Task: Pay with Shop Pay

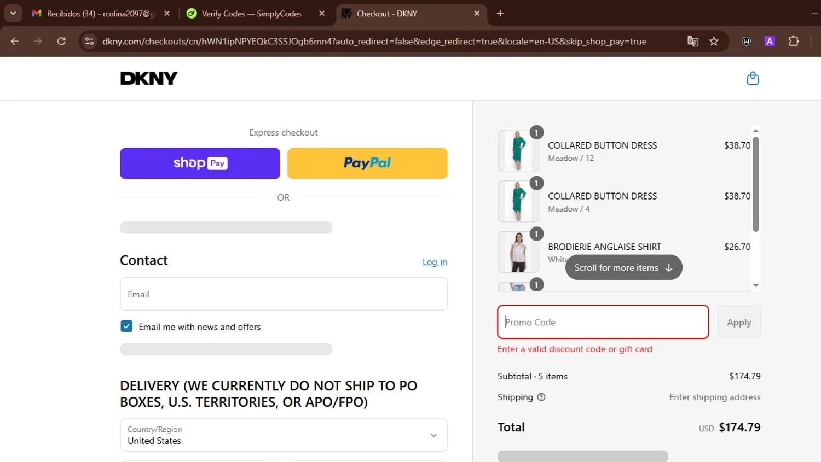Action: (200, 163)
